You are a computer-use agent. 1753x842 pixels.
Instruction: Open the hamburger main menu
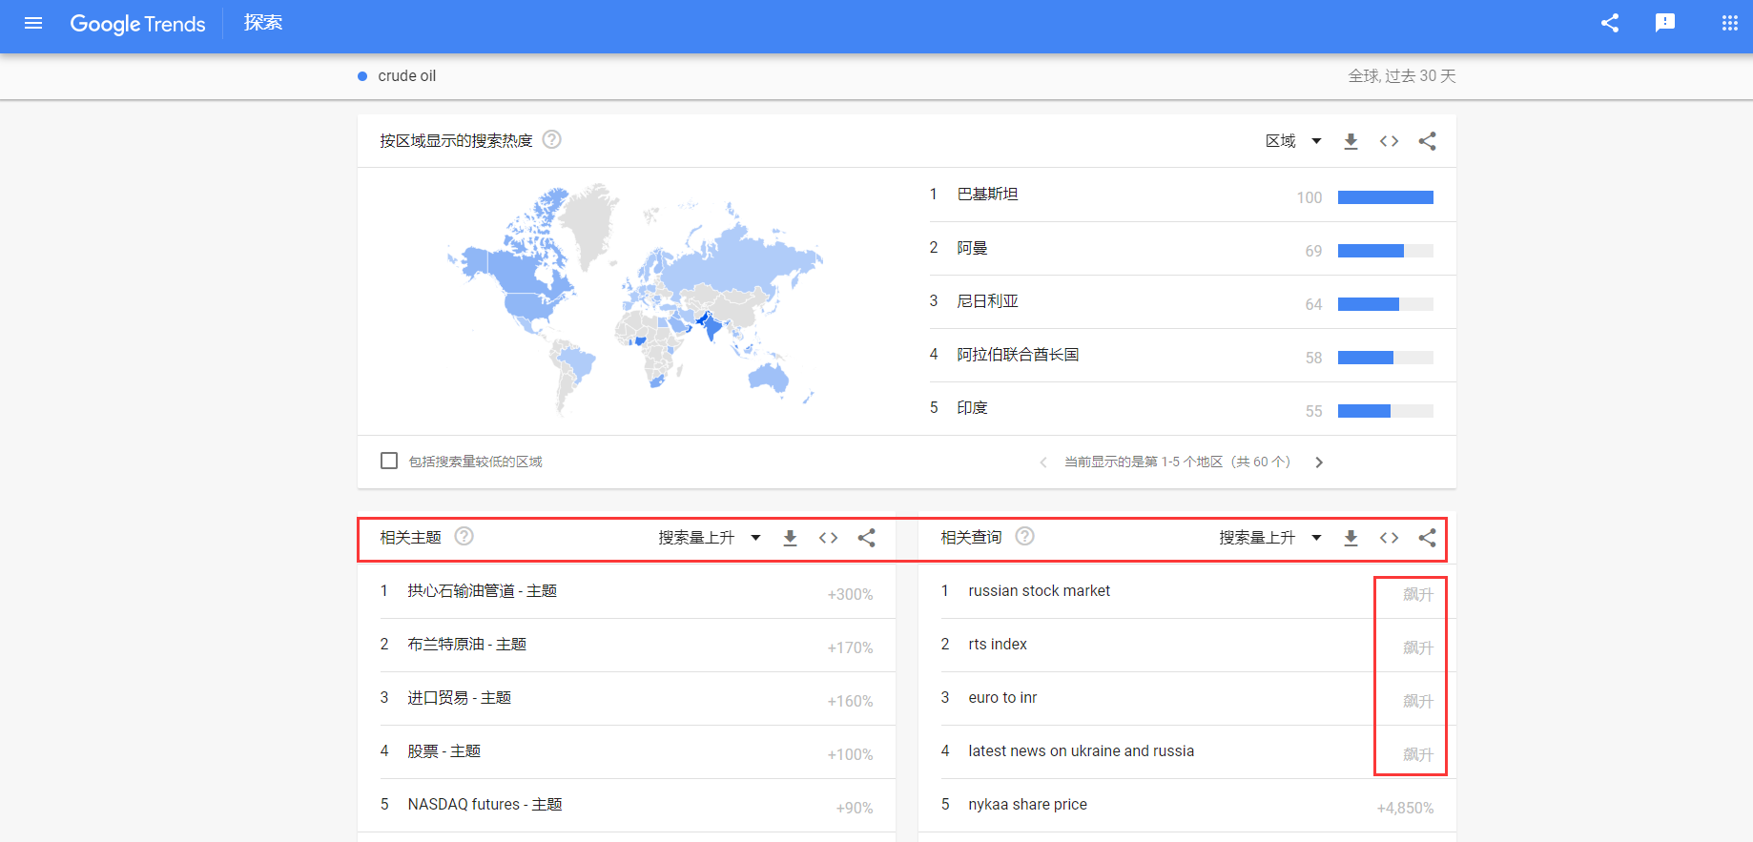[33, 23]
